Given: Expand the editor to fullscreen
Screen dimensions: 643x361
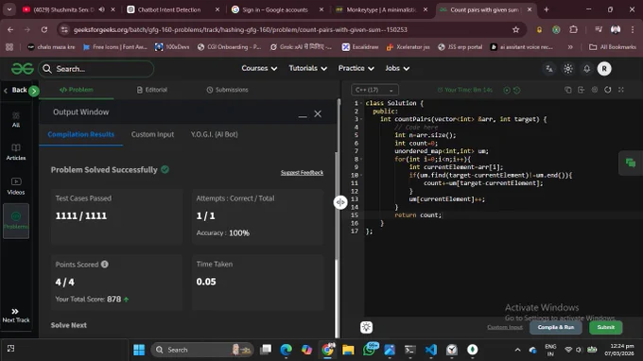Looking at the screenshot, I should (621, 90).
